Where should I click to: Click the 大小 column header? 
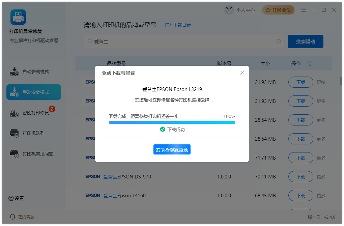(x=265, y=63)
